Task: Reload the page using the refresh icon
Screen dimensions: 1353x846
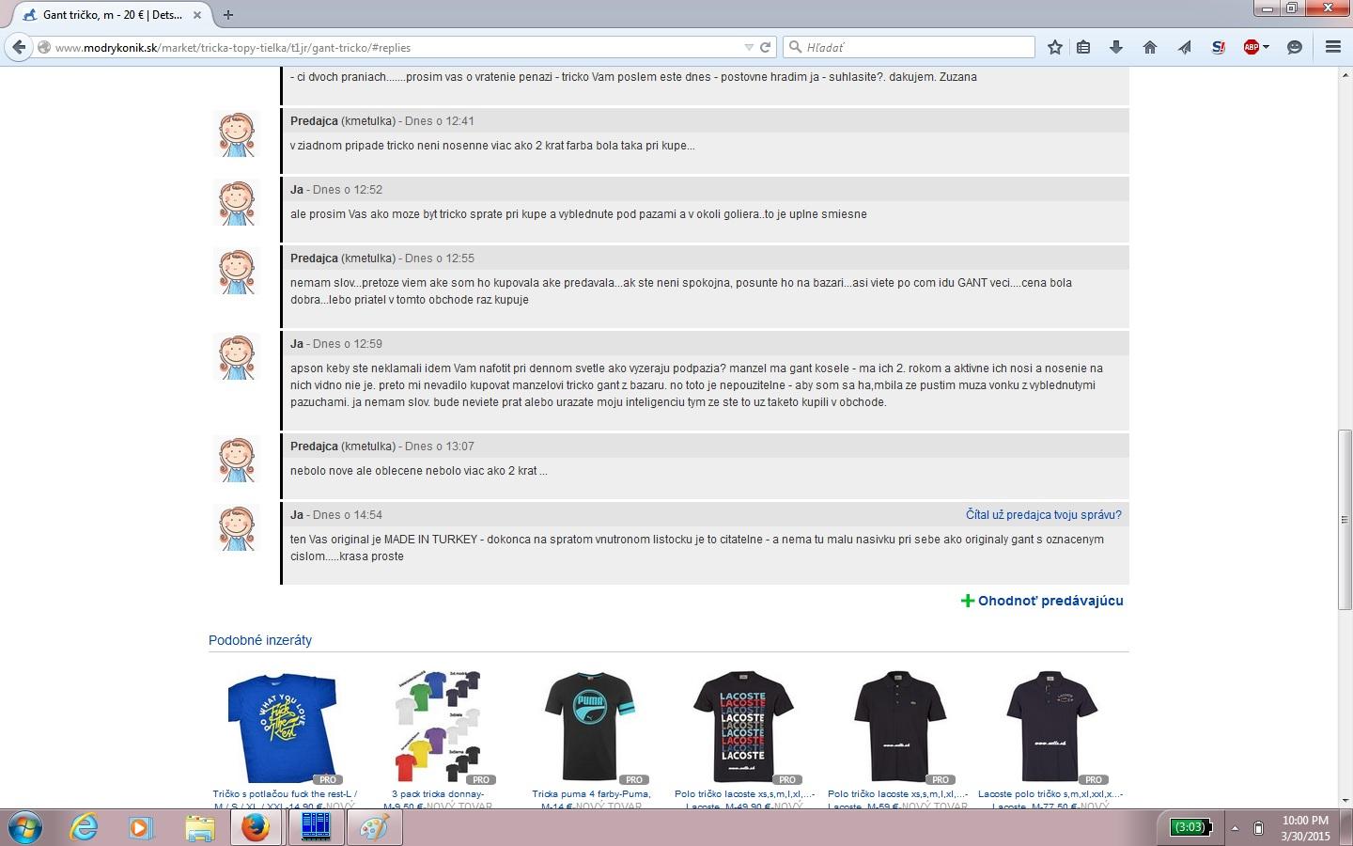Action: point(766,47)
